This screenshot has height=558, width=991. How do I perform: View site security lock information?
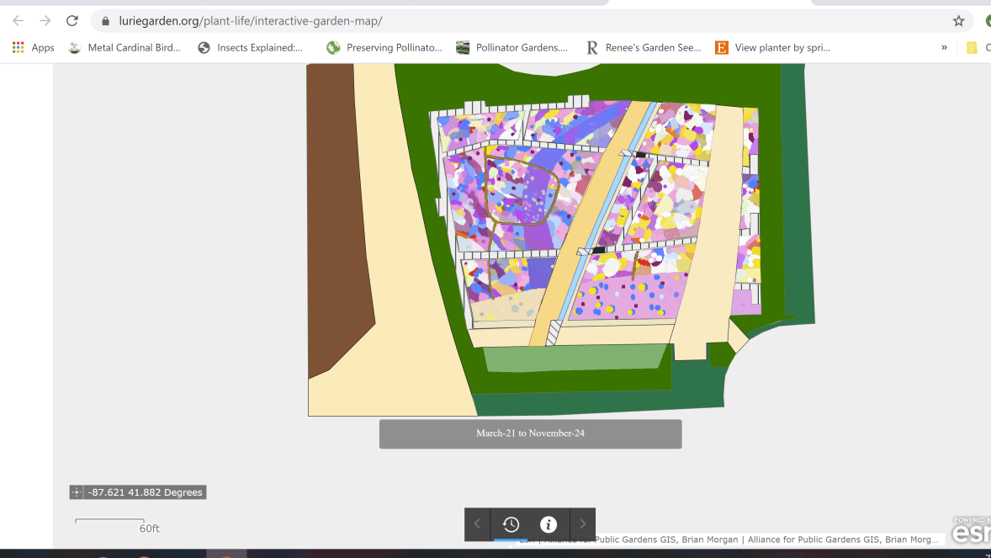105,21
